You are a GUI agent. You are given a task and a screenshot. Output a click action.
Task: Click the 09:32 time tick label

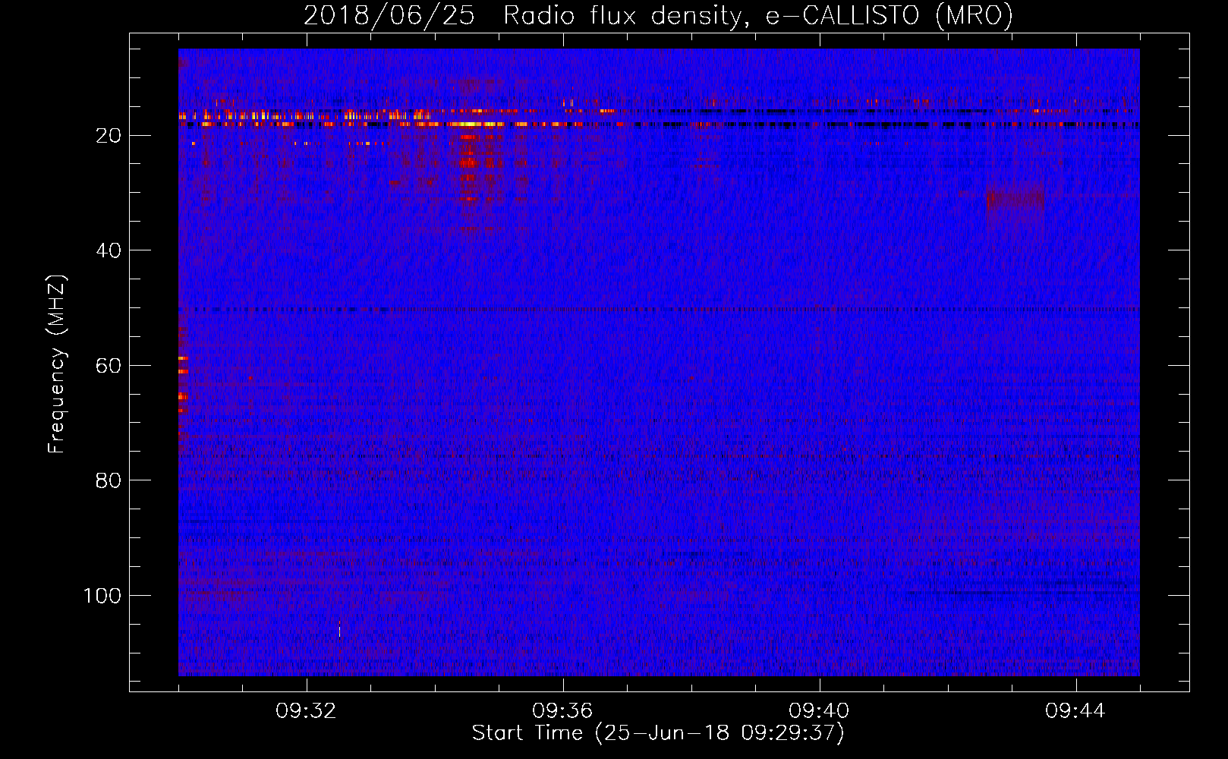[307, 711]
